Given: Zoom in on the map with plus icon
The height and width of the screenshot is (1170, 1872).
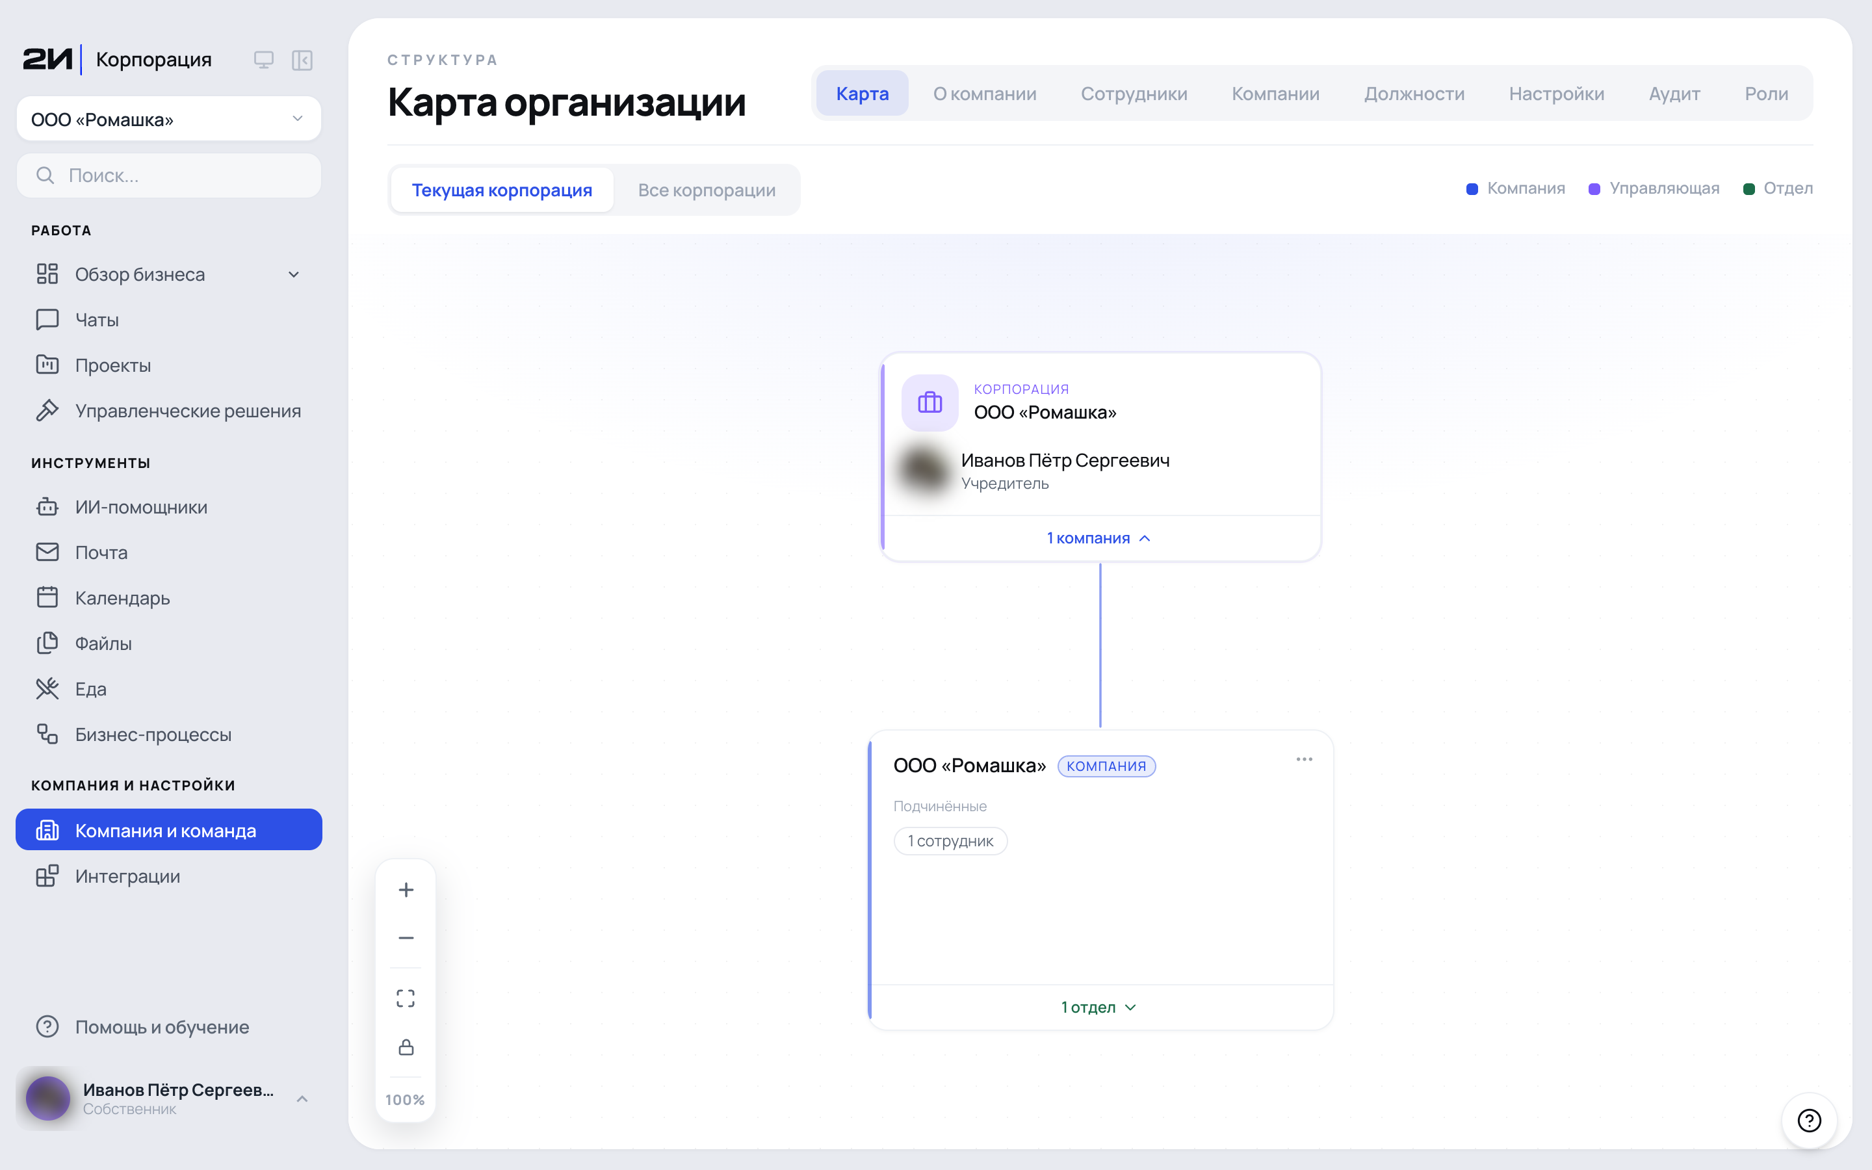Looking at the screenshot, I should pyautogui.click(x=406, y=890).
